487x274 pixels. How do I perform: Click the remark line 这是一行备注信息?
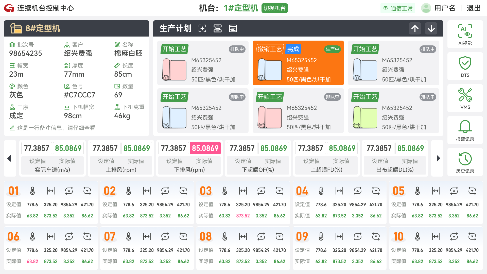pyautogui.click(x=56, y=128)
